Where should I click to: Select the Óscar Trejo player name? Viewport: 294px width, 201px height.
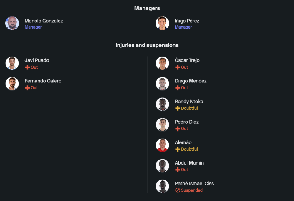[x=187, y=60]
